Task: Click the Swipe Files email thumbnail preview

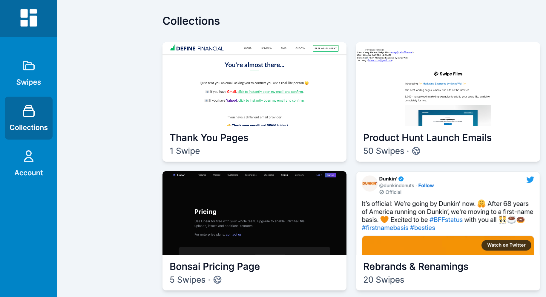Action: tap(448, 84)
